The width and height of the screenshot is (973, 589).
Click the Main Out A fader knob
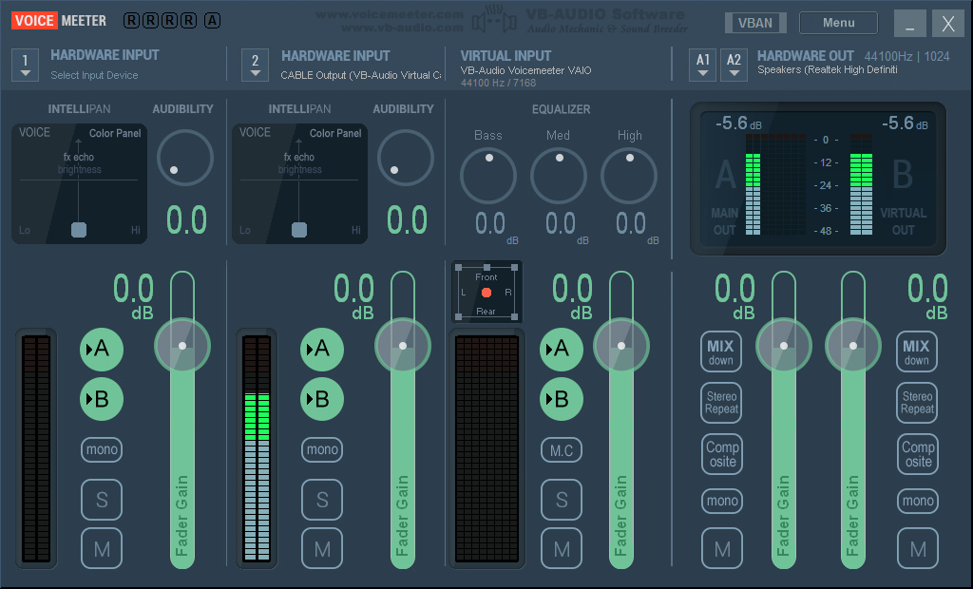(784, 346)
